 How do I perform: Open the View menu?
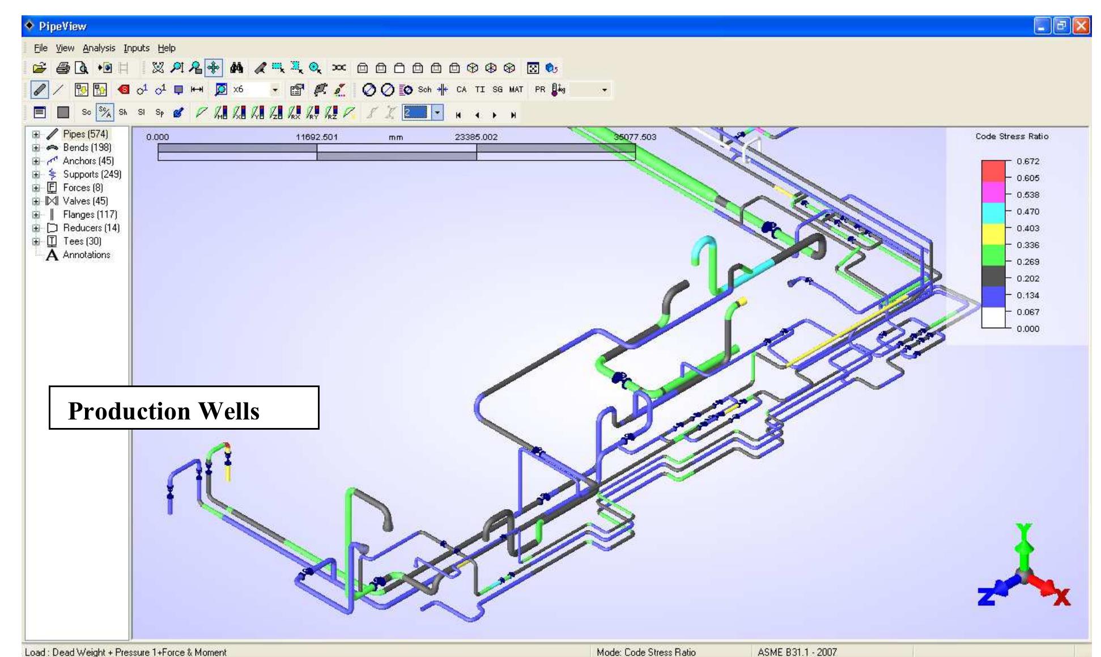click(x=65, y=48)
